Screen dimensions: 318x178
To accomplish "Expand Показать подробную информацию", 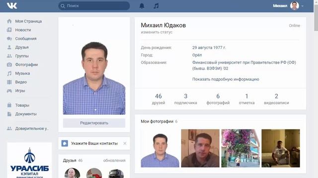I will (x=226, y=79).
